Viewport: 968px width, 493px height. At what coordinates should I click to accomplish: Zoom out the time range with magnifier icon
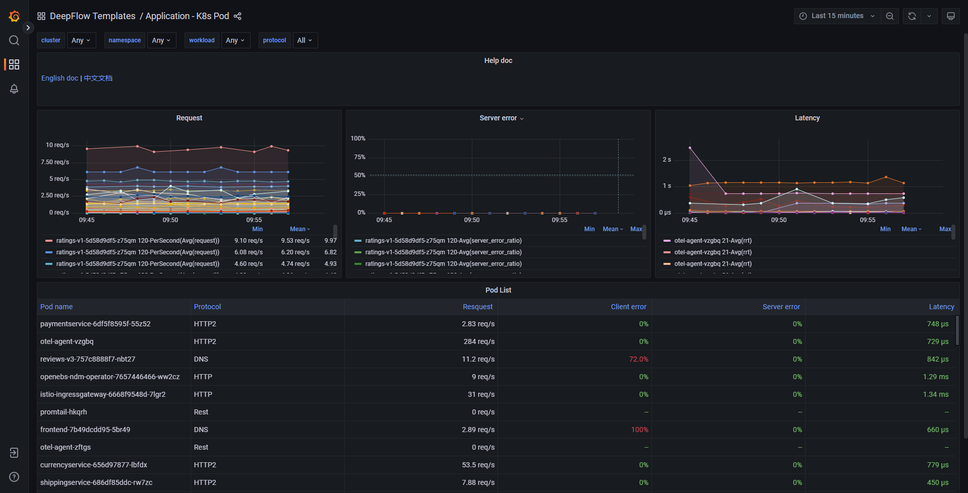click(x=889, y=16)
